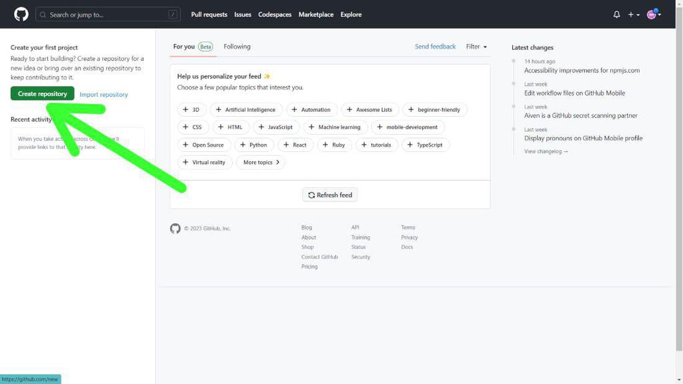This screenshot has height=384, width=683.
Task: Add the Open Source topic
Action: (x=204, y=145)
